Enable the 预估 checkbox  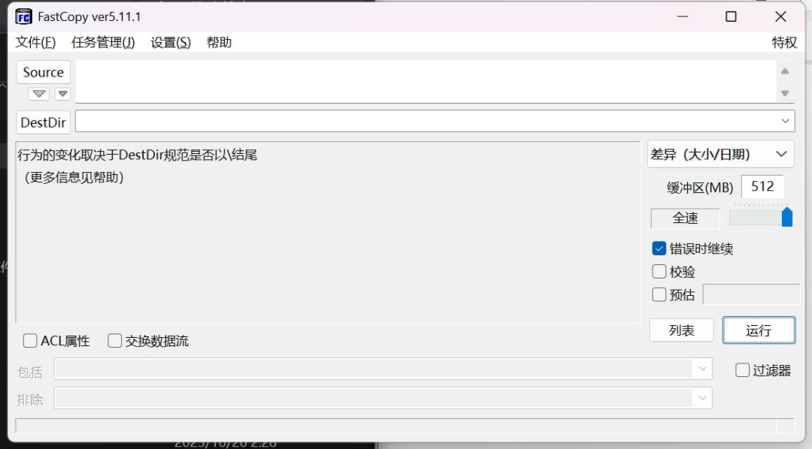tap(659, 294)
